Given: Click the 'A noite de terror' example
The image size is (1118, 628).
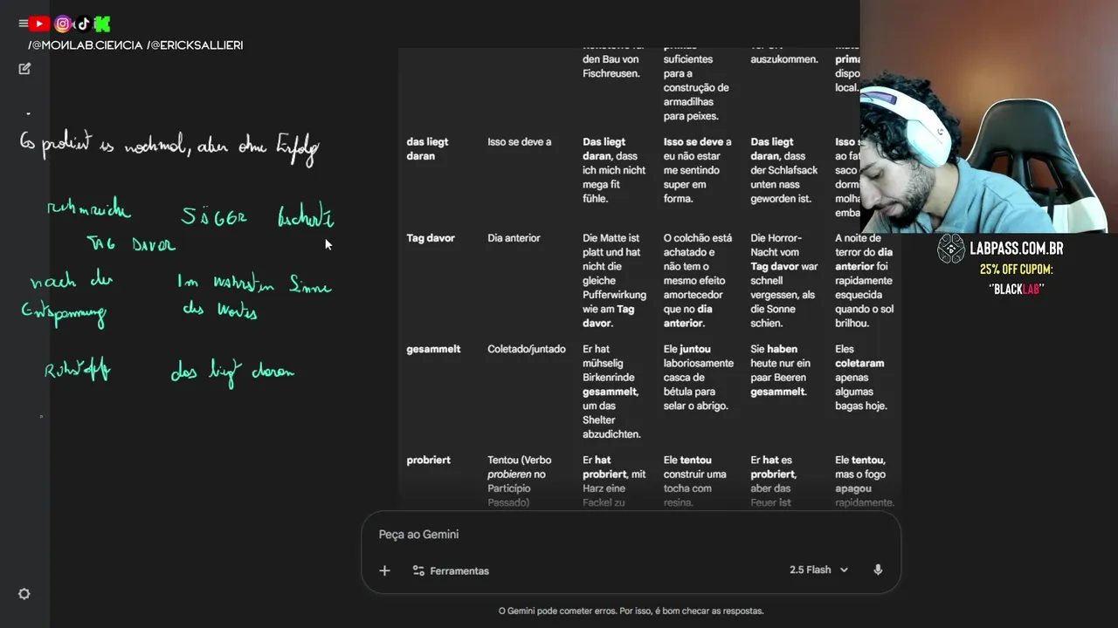Looking at the screenshot, I should click(865, 280).
